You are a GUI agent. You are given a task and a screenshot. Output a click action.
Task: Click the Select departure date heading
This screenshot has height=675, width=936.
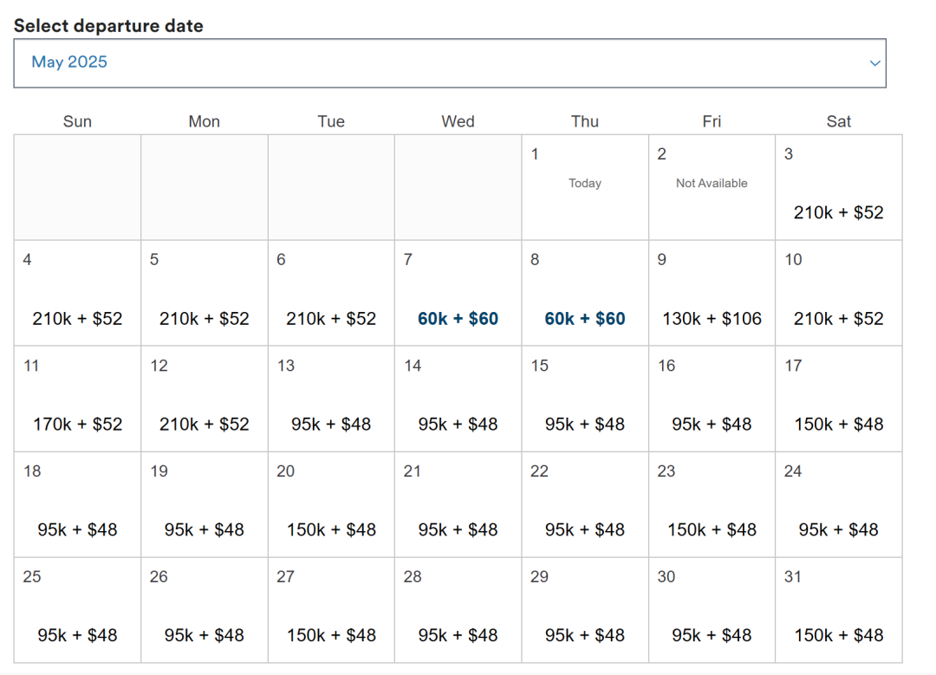[x=108, y=26]
